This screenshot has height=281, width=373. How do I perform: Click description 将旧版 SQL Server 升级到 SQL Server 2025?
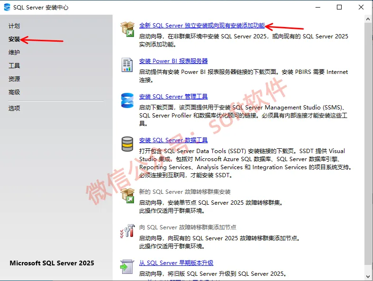tap(213, 274)
